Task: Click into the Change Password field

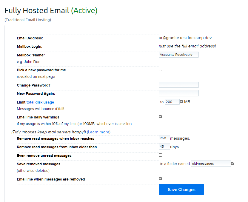Action: (x=178, y=85)
